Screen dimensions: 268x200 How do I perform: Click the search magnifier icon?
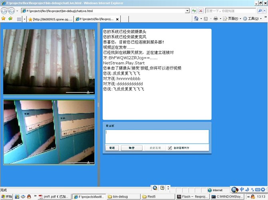pos(260,11)
